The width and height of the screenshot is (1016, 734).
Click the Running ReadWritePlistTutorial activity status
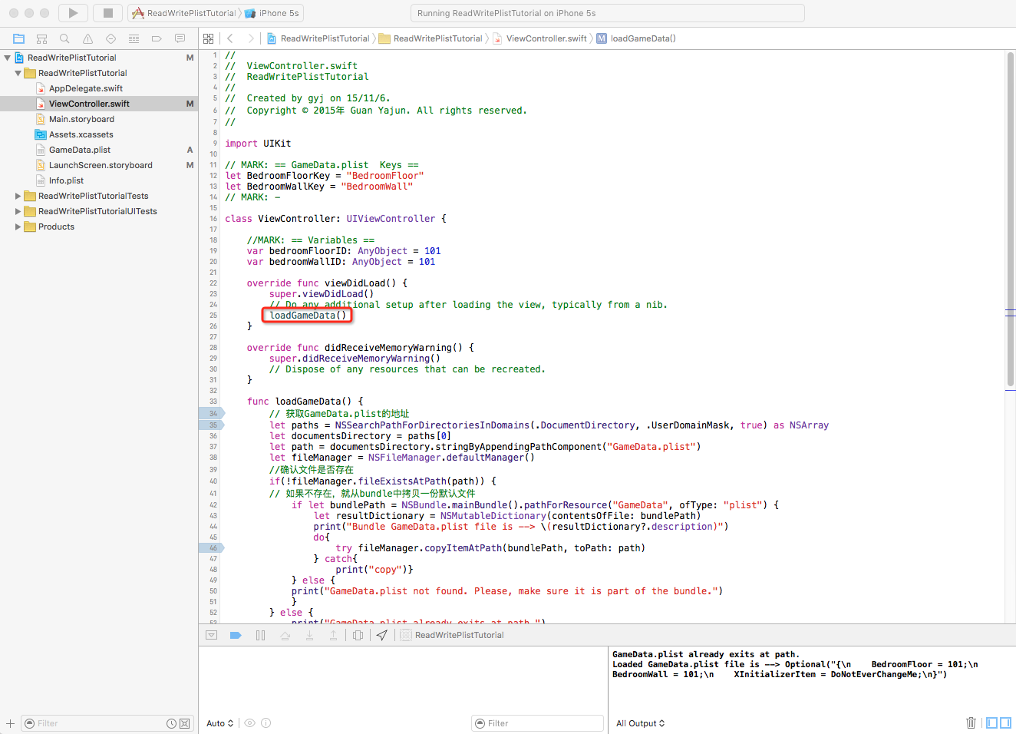point(608,13)
